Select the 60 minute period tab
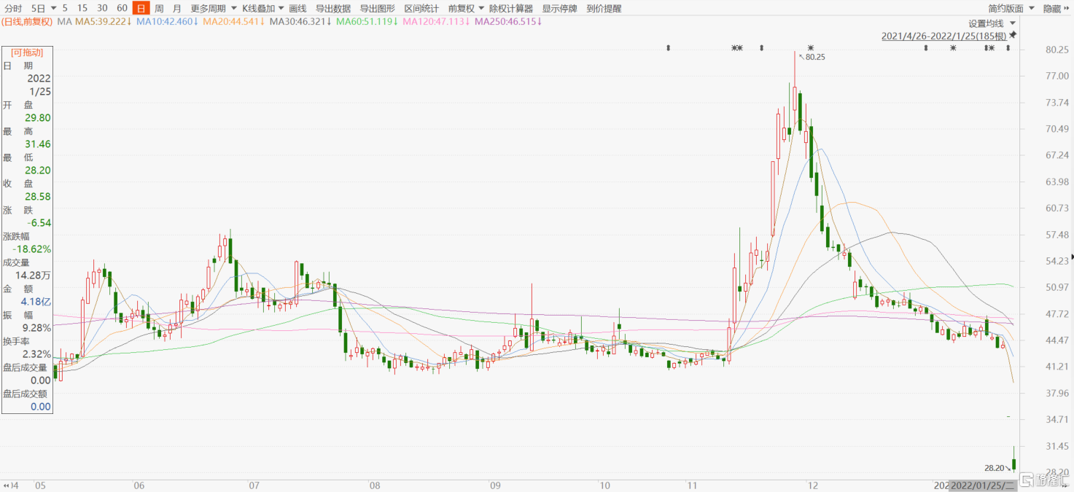This screenshot has height=492, width=1074. (122, 9)
